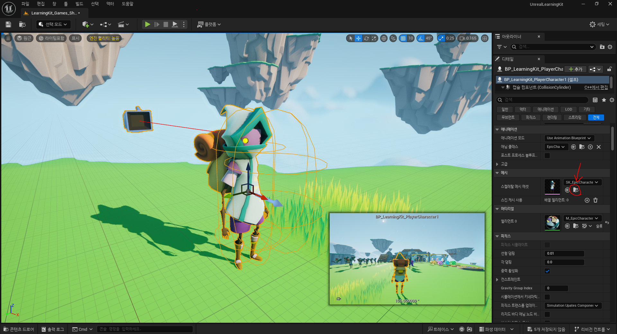
Task: Toggle scale snapping icon
Action: pyautogui.click(x=441, y=38)
